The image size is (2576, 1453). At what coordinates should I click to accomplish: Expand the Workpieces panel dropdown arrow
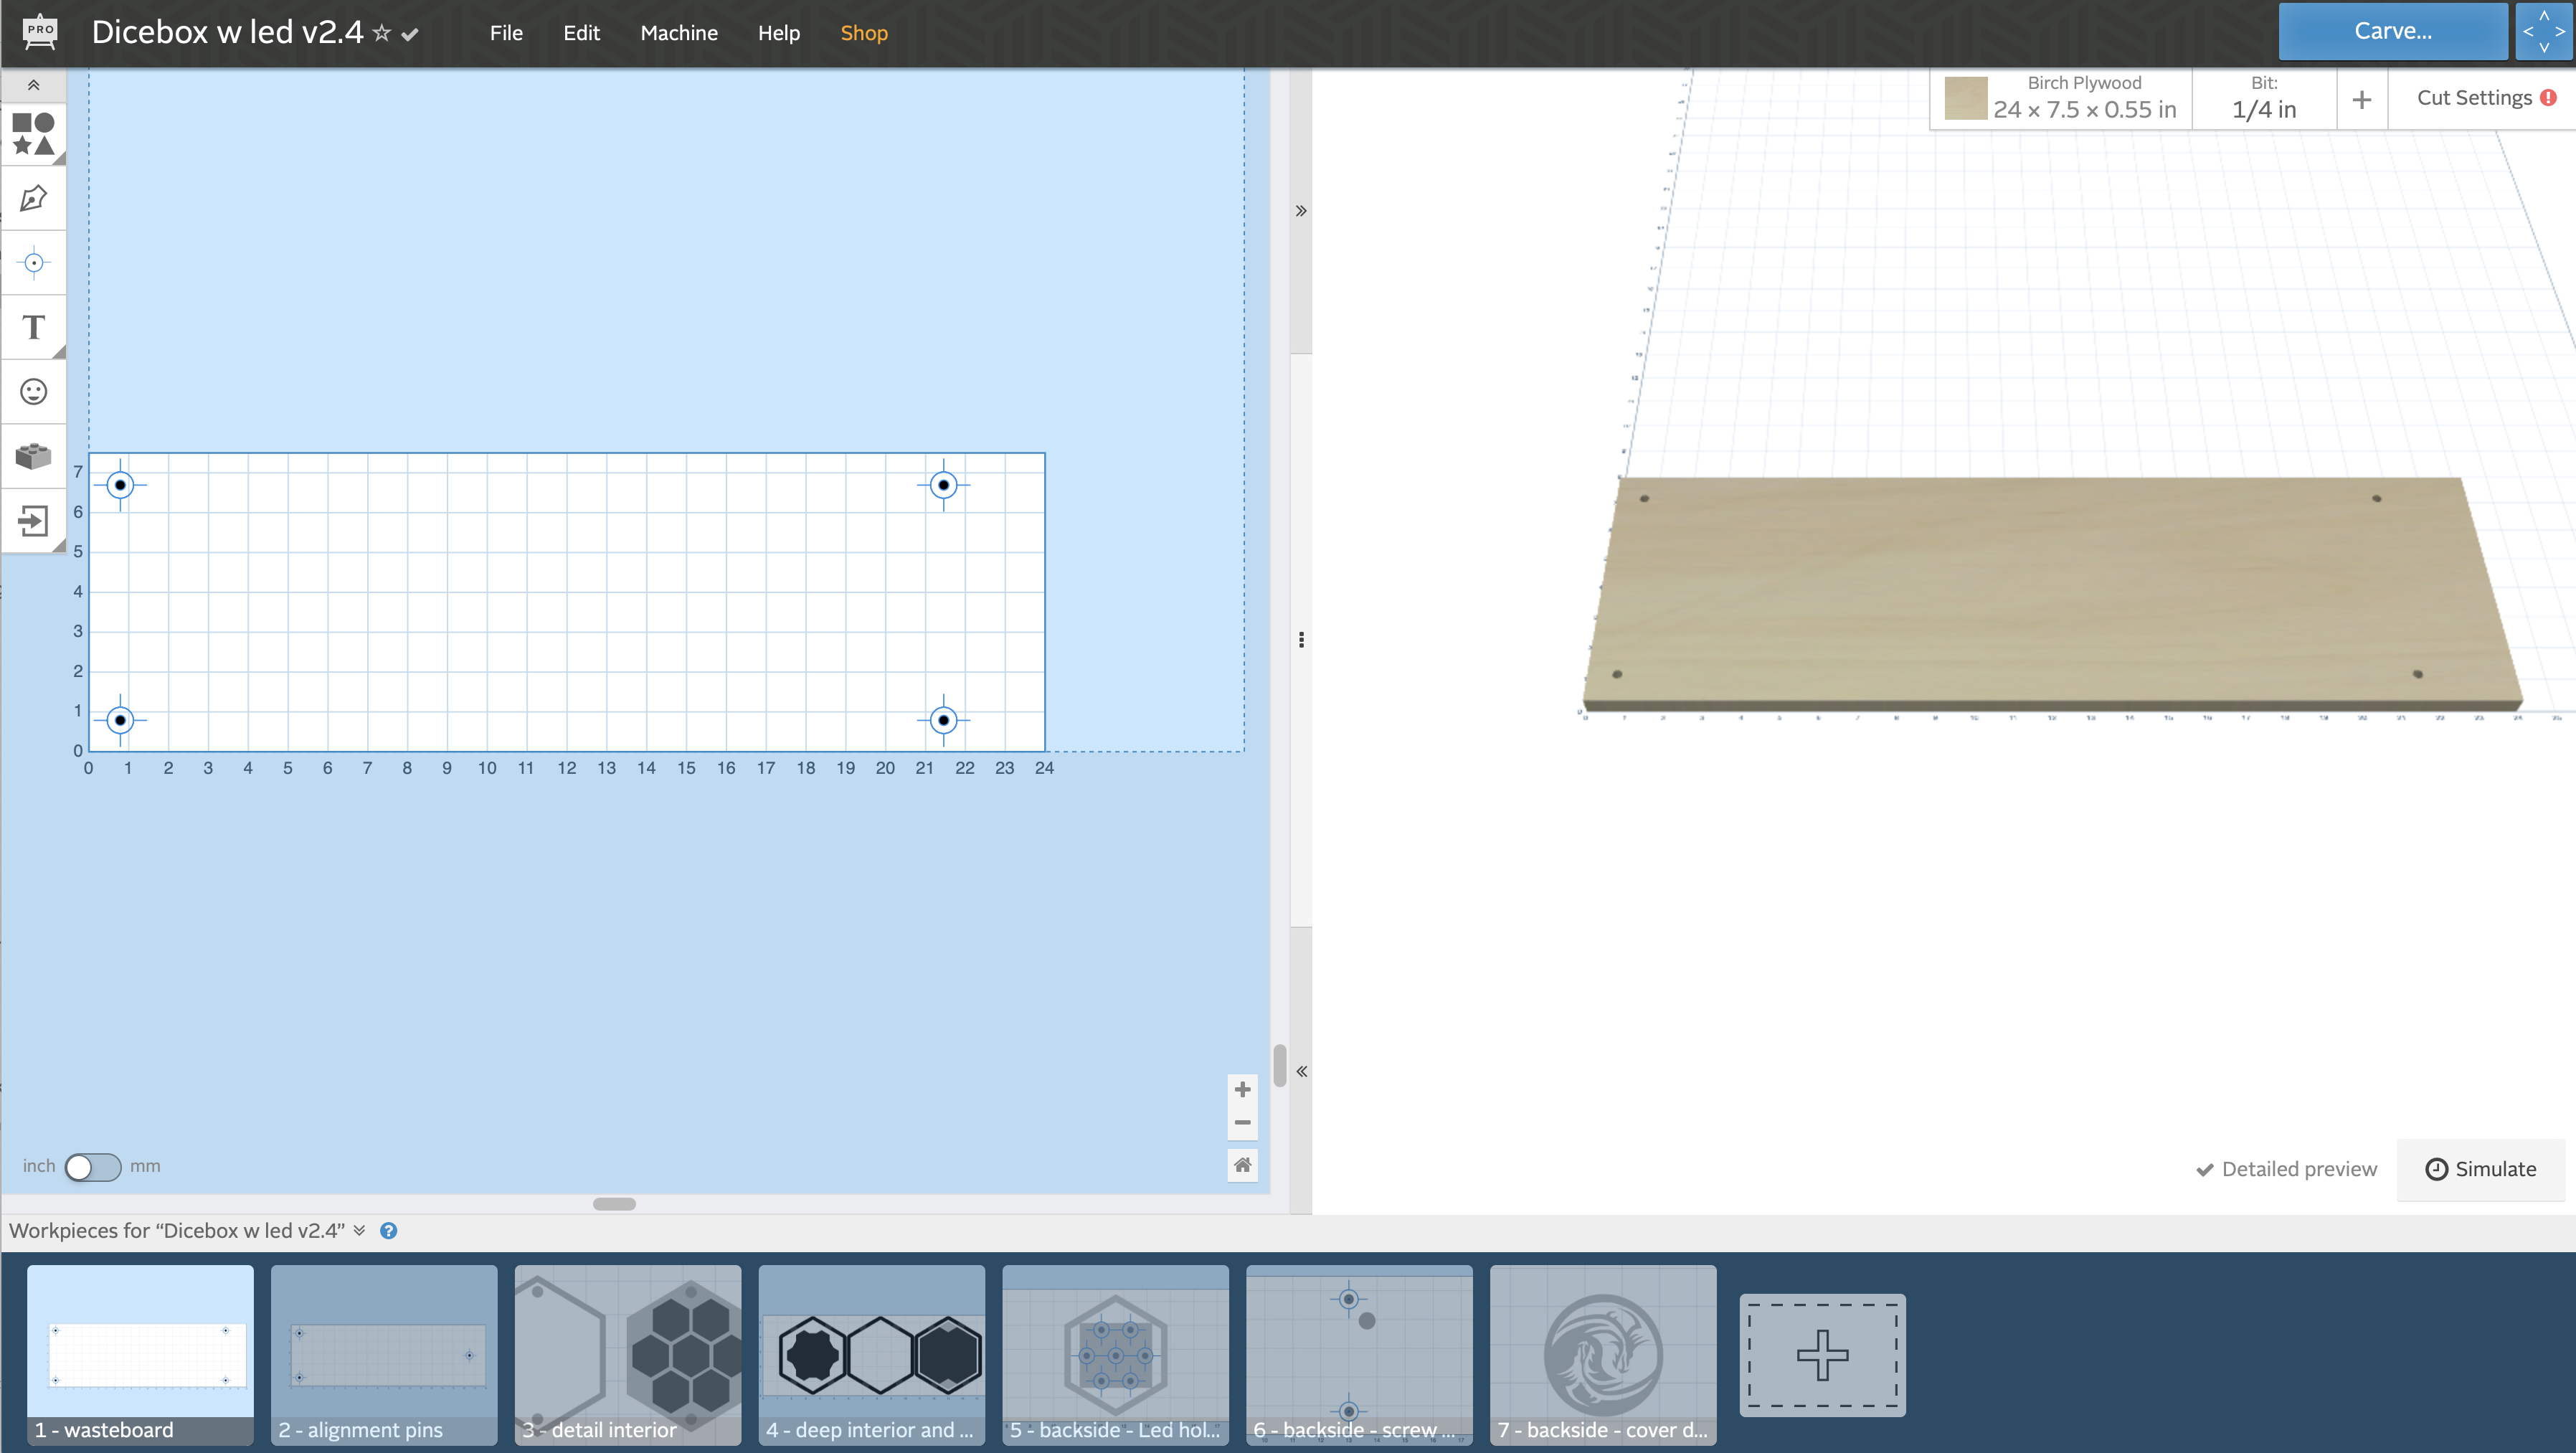359,1230
